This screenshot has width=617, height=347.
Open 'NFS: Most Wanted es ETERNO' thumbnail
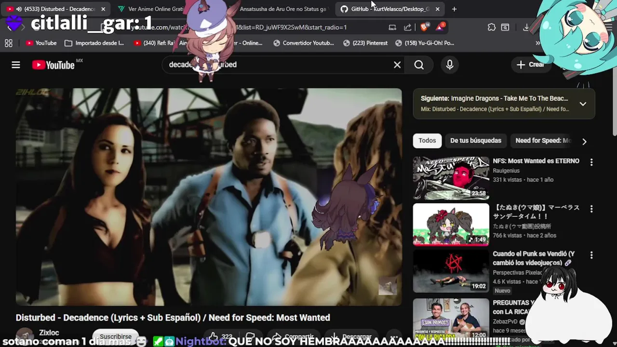point(451,178)
